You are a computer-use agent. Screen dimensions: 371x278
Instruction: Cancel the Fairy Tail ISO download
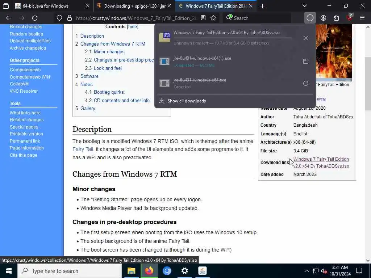(306, 38)
